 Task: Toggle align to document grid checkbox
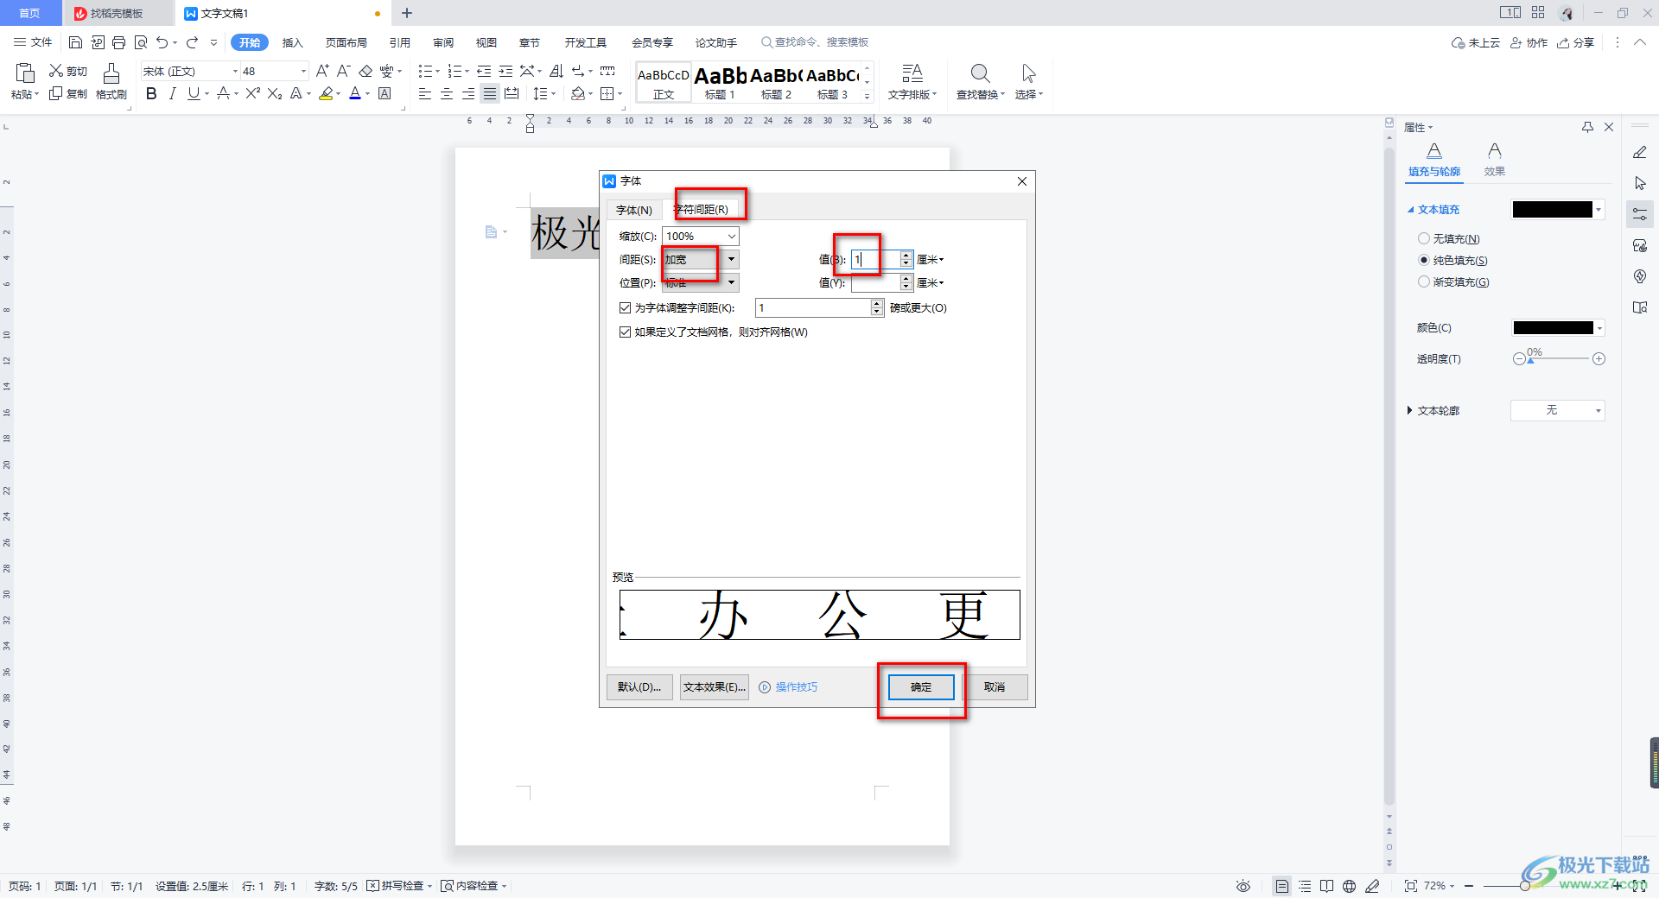pos(625,332)
